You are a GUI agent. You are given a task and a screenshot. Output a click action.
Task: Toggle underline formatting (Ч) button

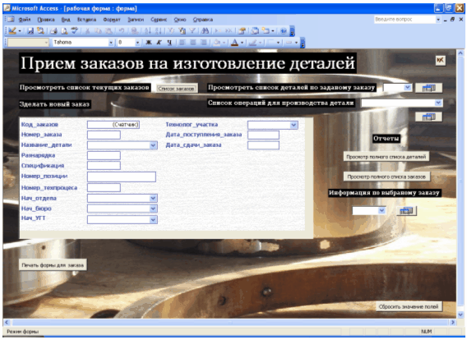[x=169, y=43]
